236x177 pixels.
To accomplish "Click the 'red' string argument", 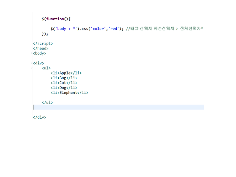I will [114, 29].
